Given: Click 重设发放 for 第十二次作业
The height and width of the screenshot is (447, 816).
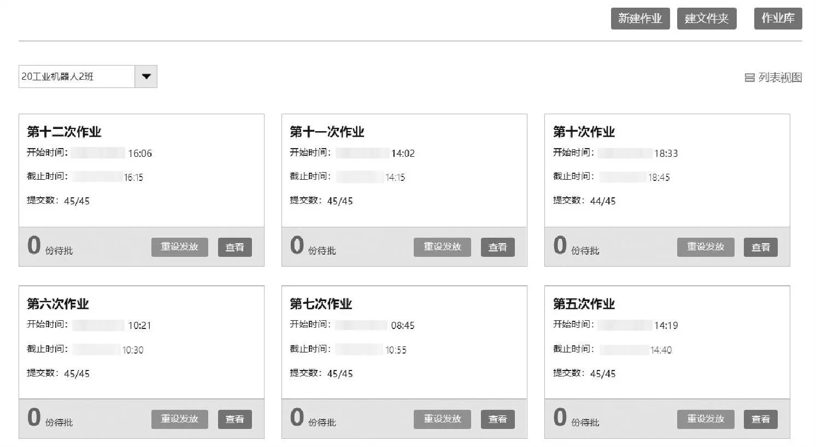Looking at the screenshot, I should [x=179, y=247].
